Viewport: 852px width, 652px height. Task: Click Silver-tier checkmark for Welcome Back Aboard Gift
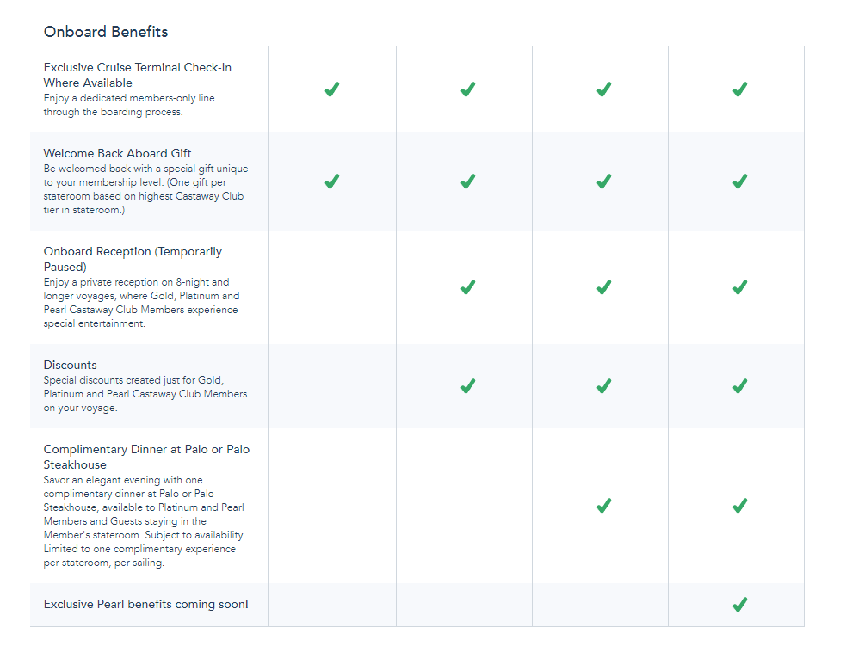pyautogui.click(x=332, y=181)
